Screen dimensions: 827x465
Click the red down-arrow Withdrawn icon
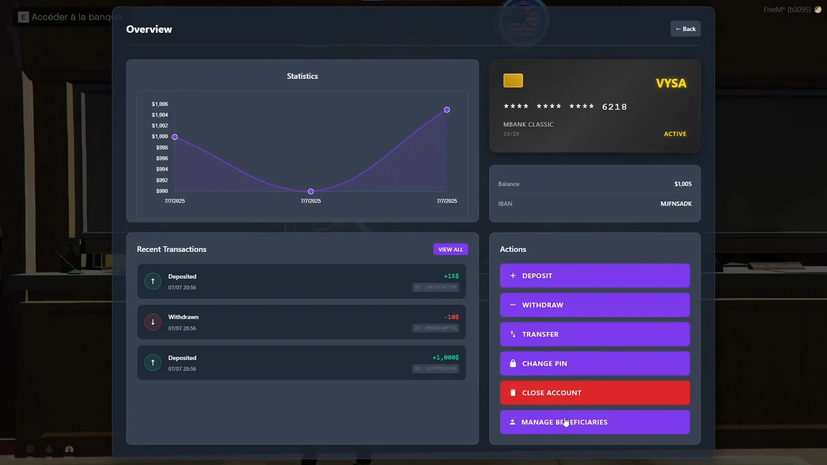[x=152, y=322]
